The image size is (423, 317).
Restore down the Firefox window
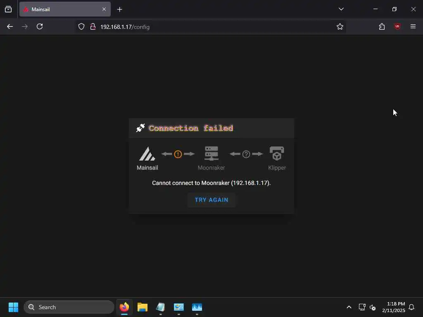tap(394, 9)
